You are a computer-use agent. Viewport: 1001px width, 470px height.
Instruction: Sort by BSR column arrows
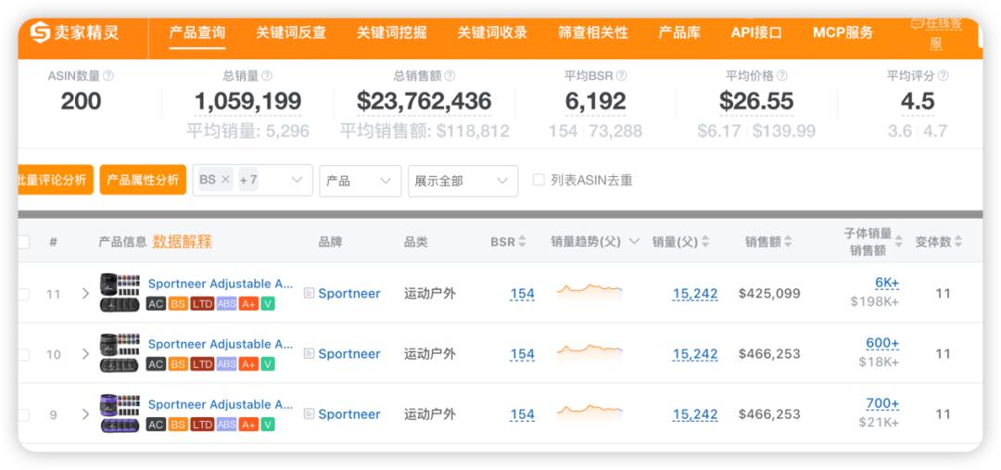(x=522, y=242)
